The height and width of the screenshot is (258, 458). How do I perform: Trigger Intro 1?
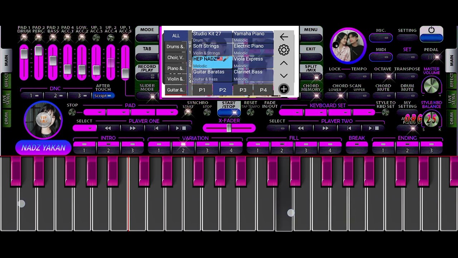point(84,148)
